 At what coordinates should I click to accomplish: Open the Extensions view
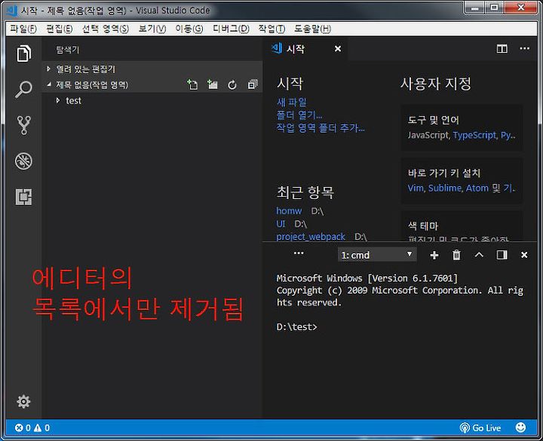coord(23,197)
